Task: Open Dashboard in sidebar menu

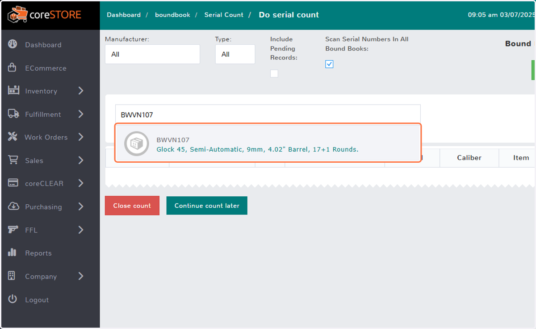Action: pyautogui.click(x=43, y=45)
